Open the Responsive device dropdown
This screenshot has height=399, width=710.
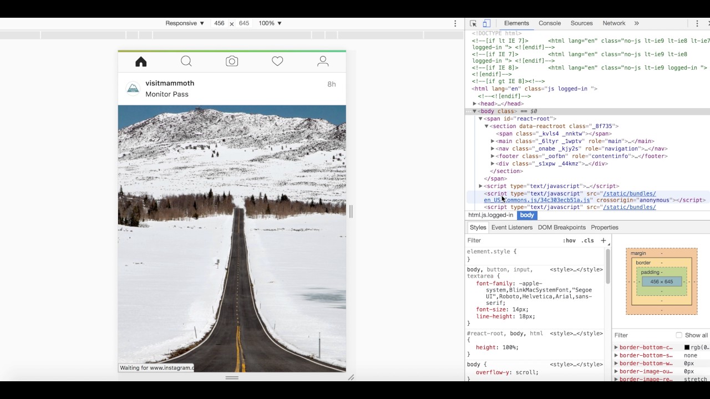[185, 23]
